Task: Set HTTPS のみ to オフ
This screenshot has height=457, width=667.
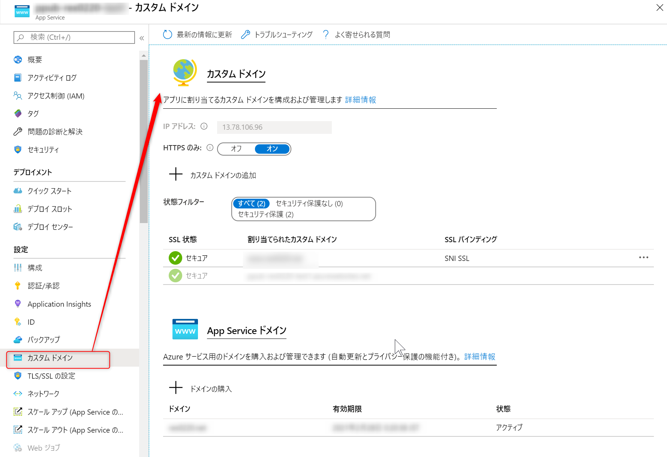Action: click(x=236, y=149)
